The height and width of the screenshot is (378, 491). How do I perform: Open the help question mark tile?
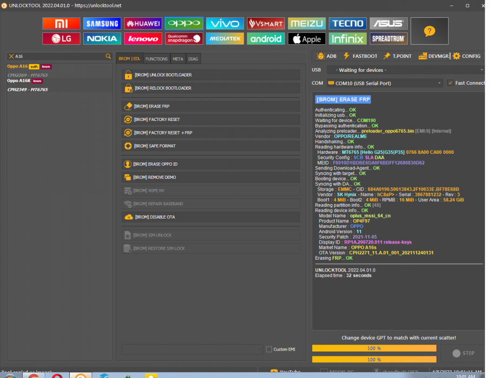(429, 31)
